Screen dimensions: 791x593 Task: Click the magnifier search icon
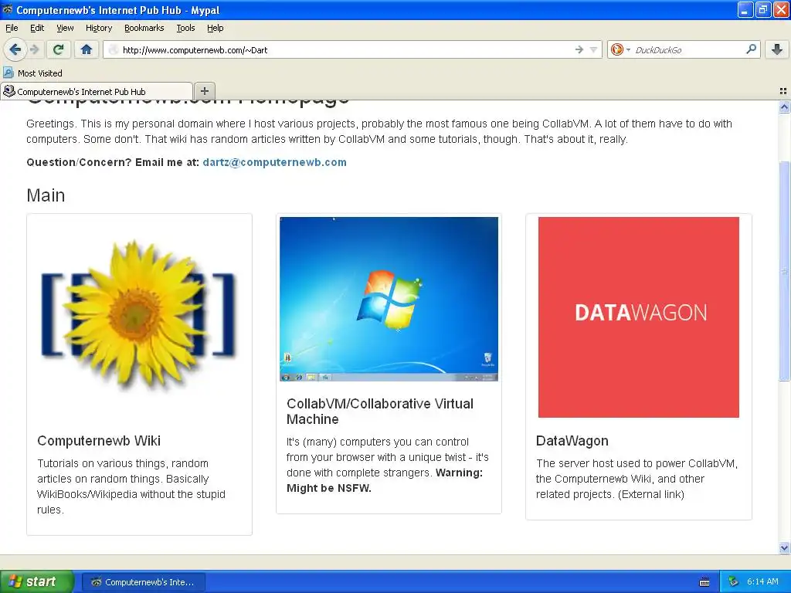point(751,49)
